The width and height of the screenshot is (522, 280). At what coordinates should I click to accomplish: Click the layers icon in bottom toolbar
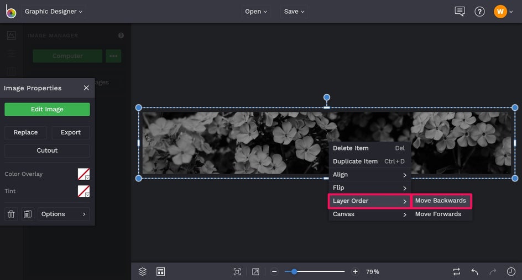point(143,272)
